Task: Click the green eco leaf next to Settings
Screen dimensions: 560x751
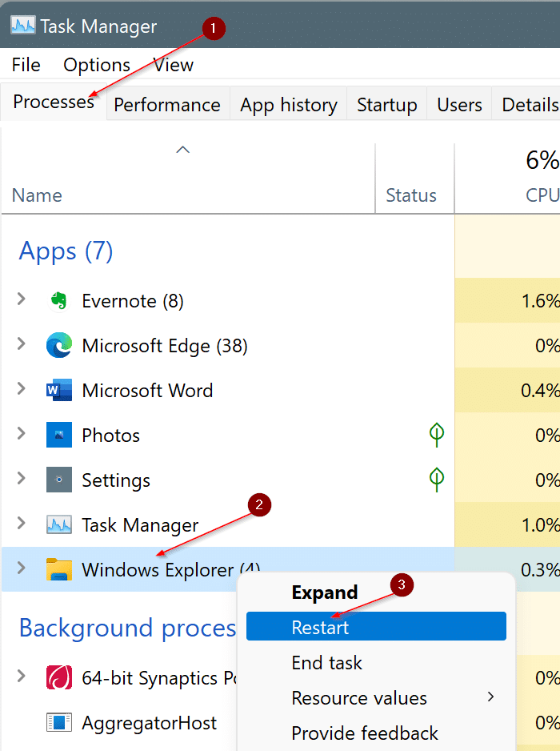Action: [437, 480]
